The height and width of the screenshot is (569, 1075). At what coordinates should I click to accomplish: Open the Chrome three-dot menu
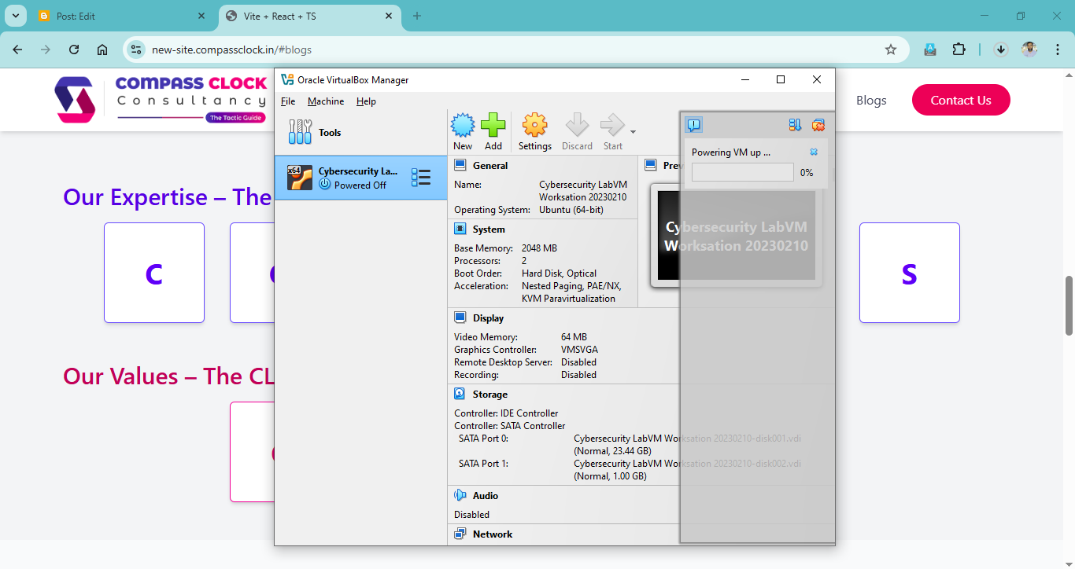tap(1057, 50)
